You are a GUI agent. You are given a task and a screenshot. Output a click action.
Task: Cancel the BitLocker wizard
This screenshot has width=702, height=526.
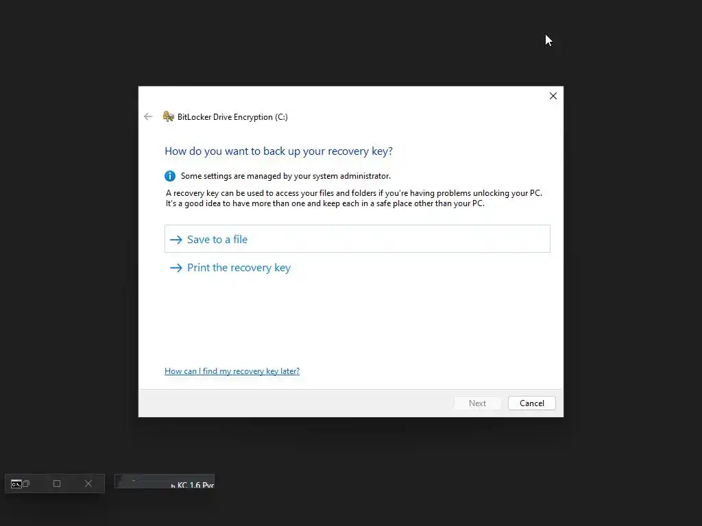coord(532,403)
